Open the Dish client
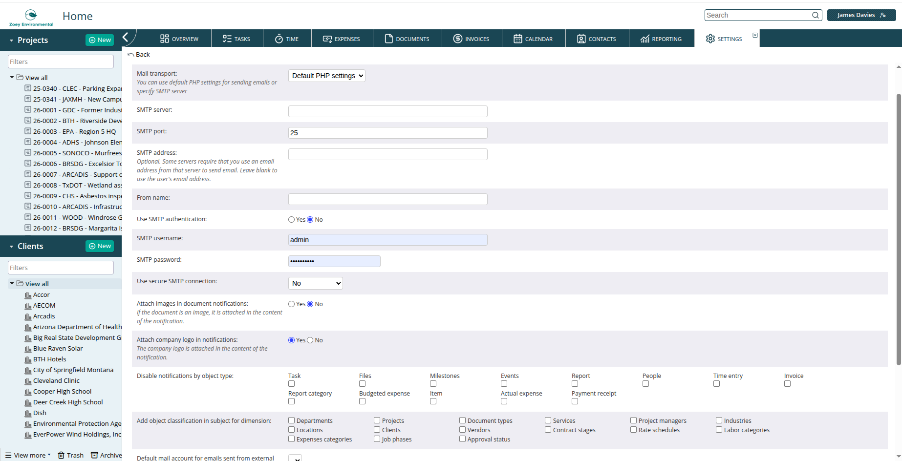The height and width of the screenshot is (461, 902). [x=36, y=413]
